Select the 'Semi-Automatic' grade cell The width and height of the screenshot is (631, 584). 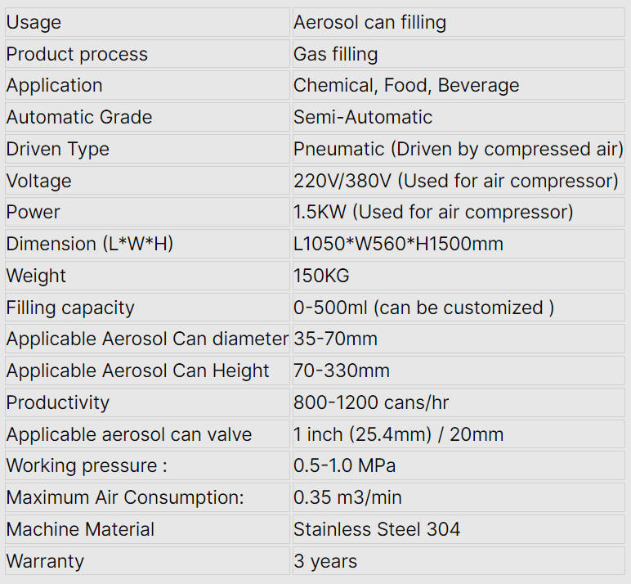tap(363, 117)
